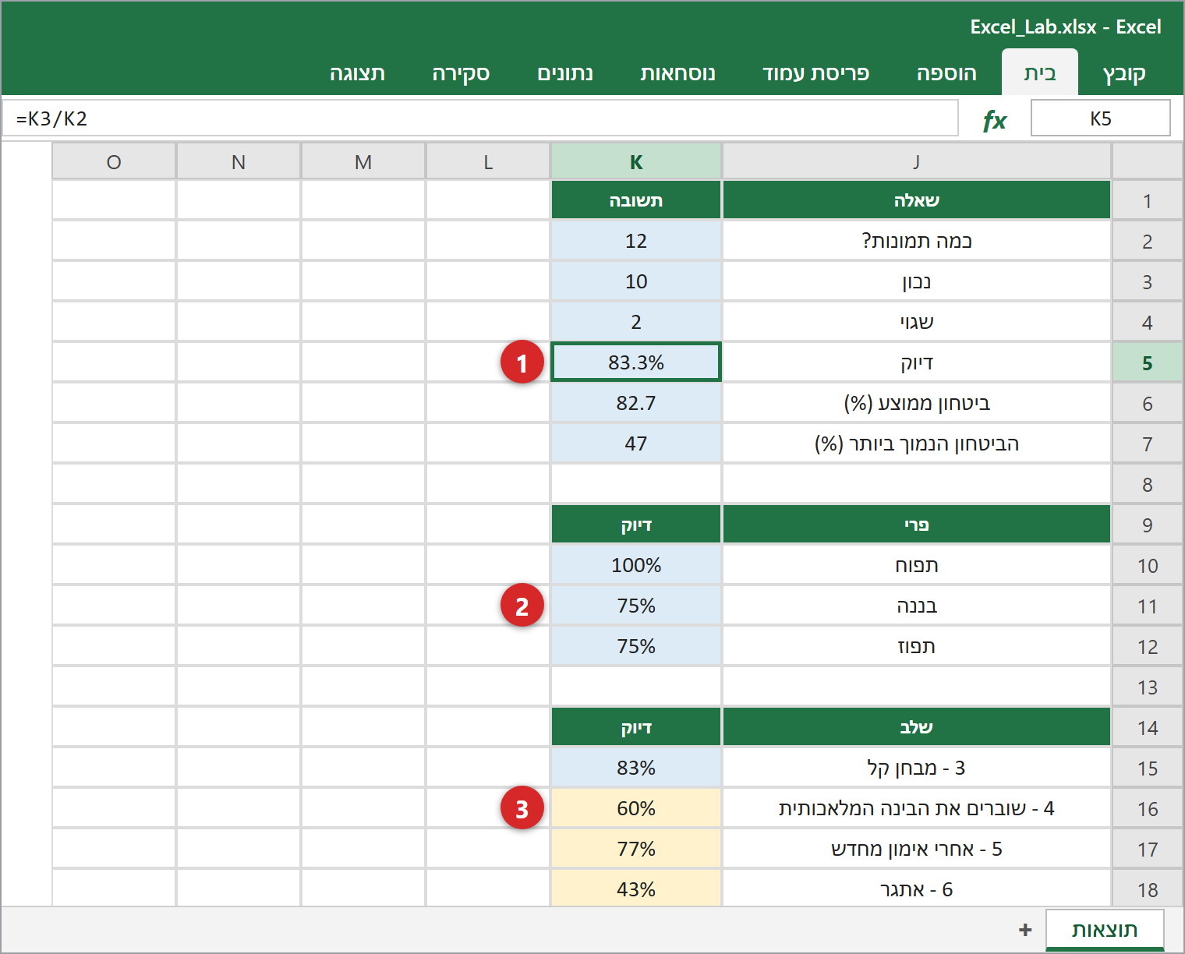Click the שוברים את הבינה המלאכותית cell
The height and width of the screenshot is (954, 1185).
(917, 808)
